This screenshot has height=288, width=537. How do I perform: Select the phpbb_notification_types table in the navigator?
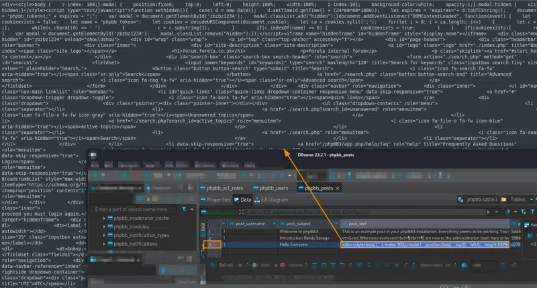(139, 235)
